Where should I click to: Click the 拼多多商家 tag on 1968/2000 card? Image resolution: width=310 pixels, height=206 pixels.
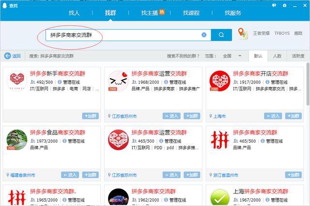click(x=164, y=89)
